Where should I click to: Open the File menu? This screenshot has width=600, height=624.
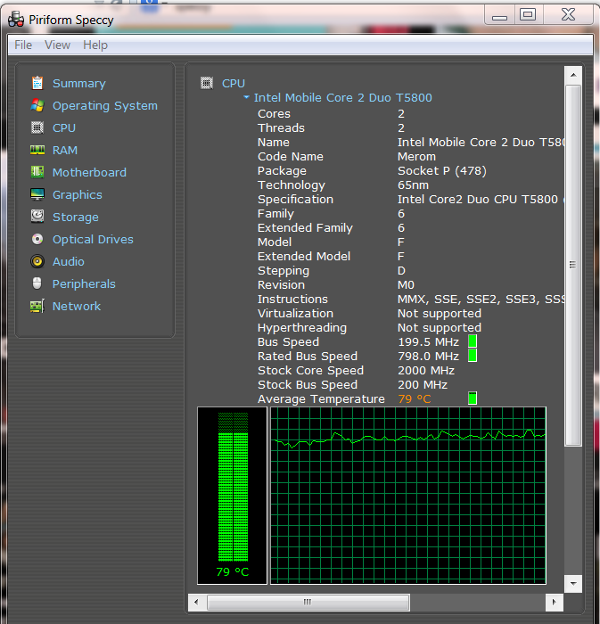[23, 45]
